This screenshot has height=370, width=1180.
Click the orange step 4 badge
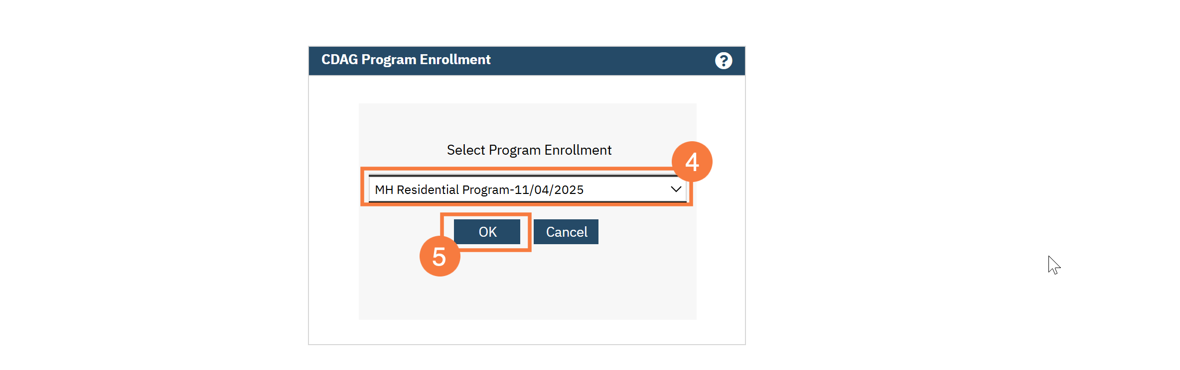[692, 162]
